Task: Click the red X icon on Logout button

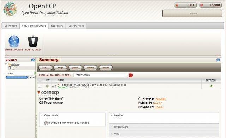Action: tap(202, 5)
